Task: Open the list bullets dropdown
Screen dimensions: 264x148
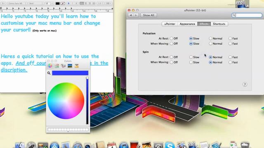Action: click(108, 3)
